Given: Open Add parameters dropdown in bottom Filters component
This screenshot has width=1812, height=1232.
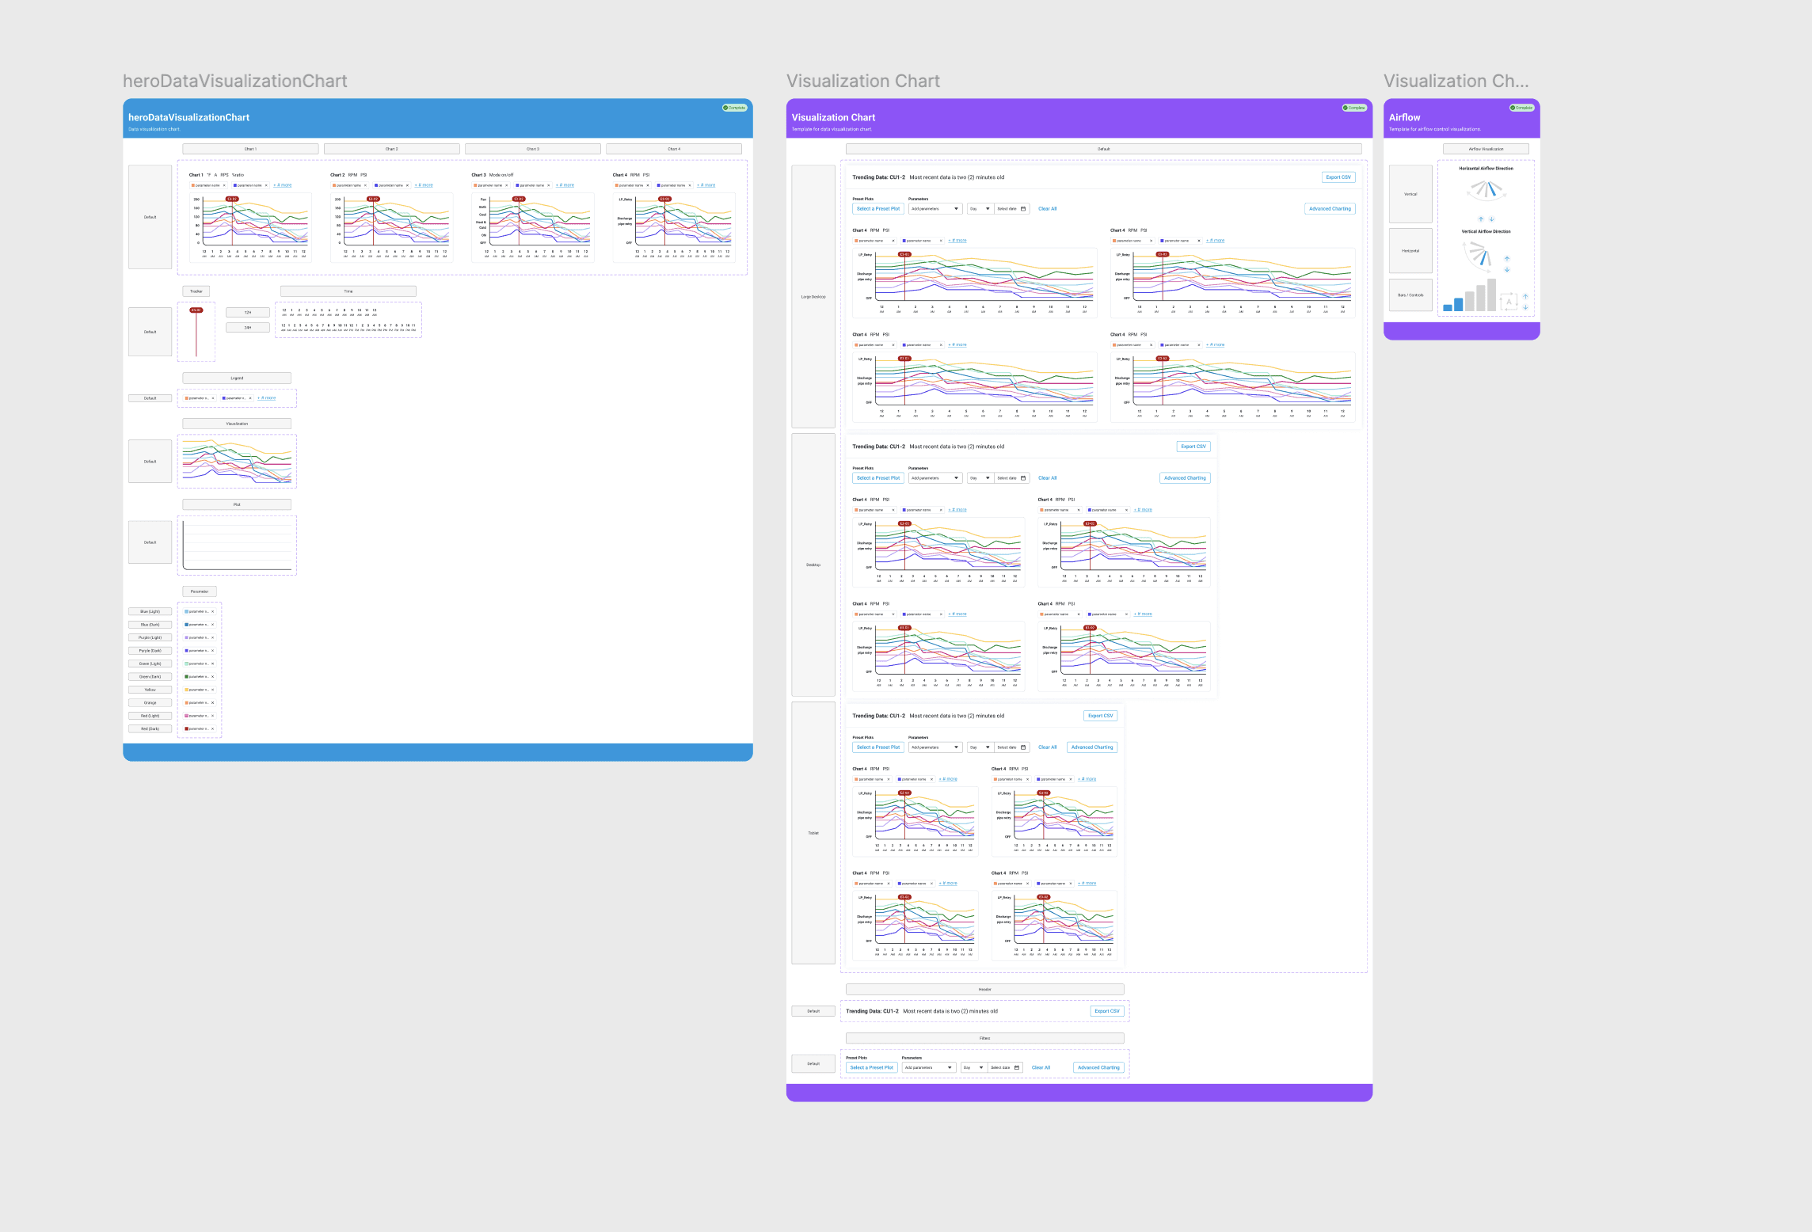Looking at the screenshot, I should tap(929, 1067).
